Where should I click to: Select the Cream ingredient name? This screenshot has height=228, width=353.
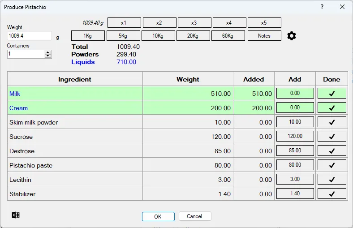[18, 108]
